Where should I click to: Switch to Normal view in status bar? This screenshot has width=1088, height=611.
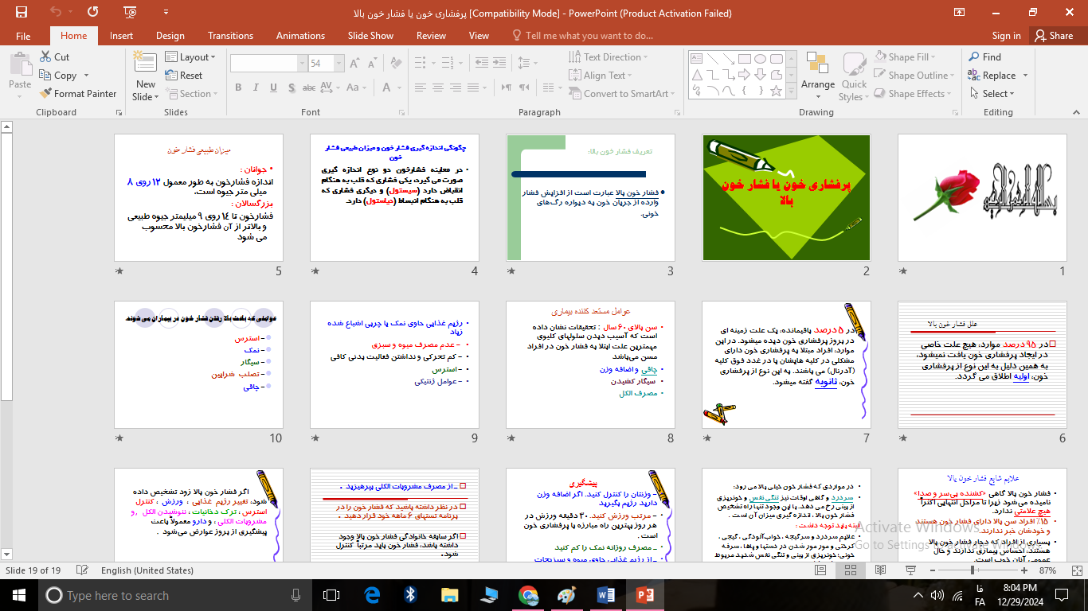[x=821, y=570]
